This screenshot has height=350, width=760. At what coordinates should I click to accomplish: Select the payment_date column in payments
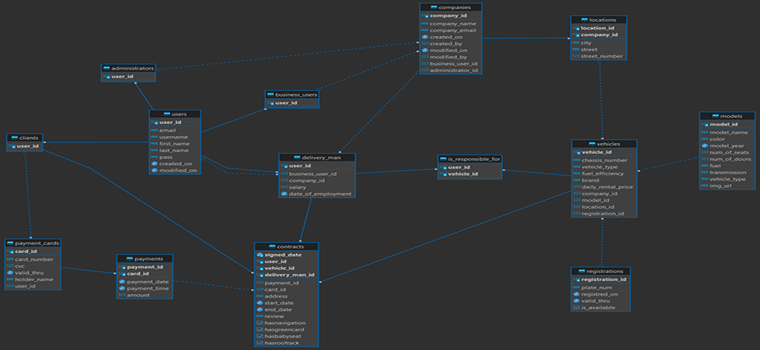click(x=147, y=282)
